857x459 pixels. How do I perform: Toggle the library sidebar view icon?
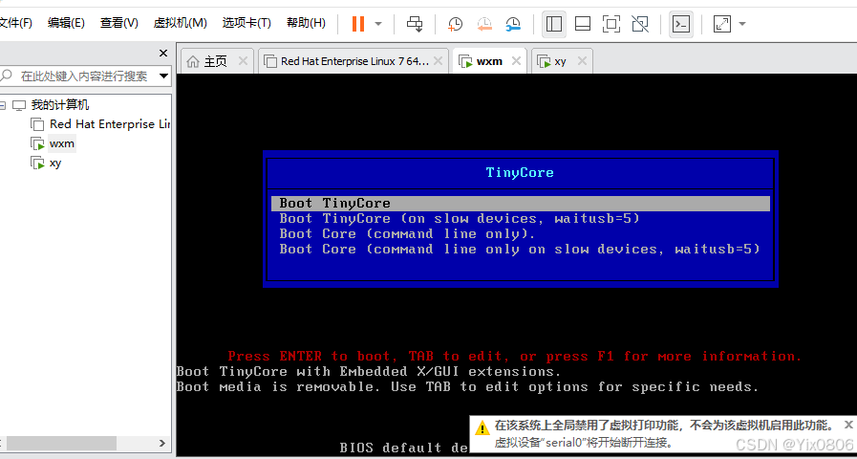554,24
